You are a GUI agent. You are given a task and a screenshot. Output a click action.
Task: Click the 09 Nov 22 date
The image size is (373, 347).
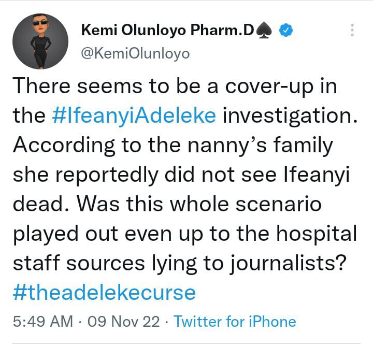click(x=124, y=321)
